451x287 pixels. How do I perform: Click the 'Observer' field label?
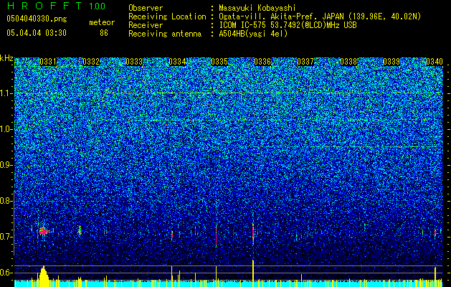(146, 9)
